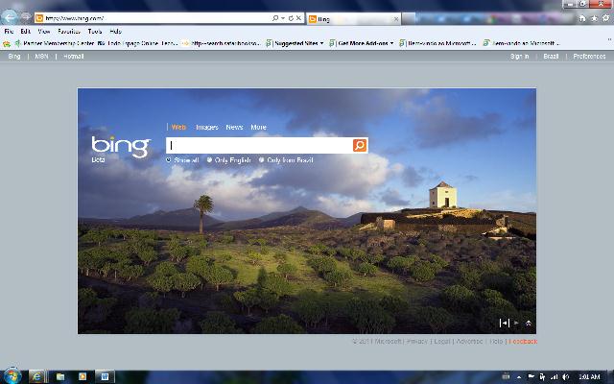
Task: Show previous Bing background image
Action: 504,324
